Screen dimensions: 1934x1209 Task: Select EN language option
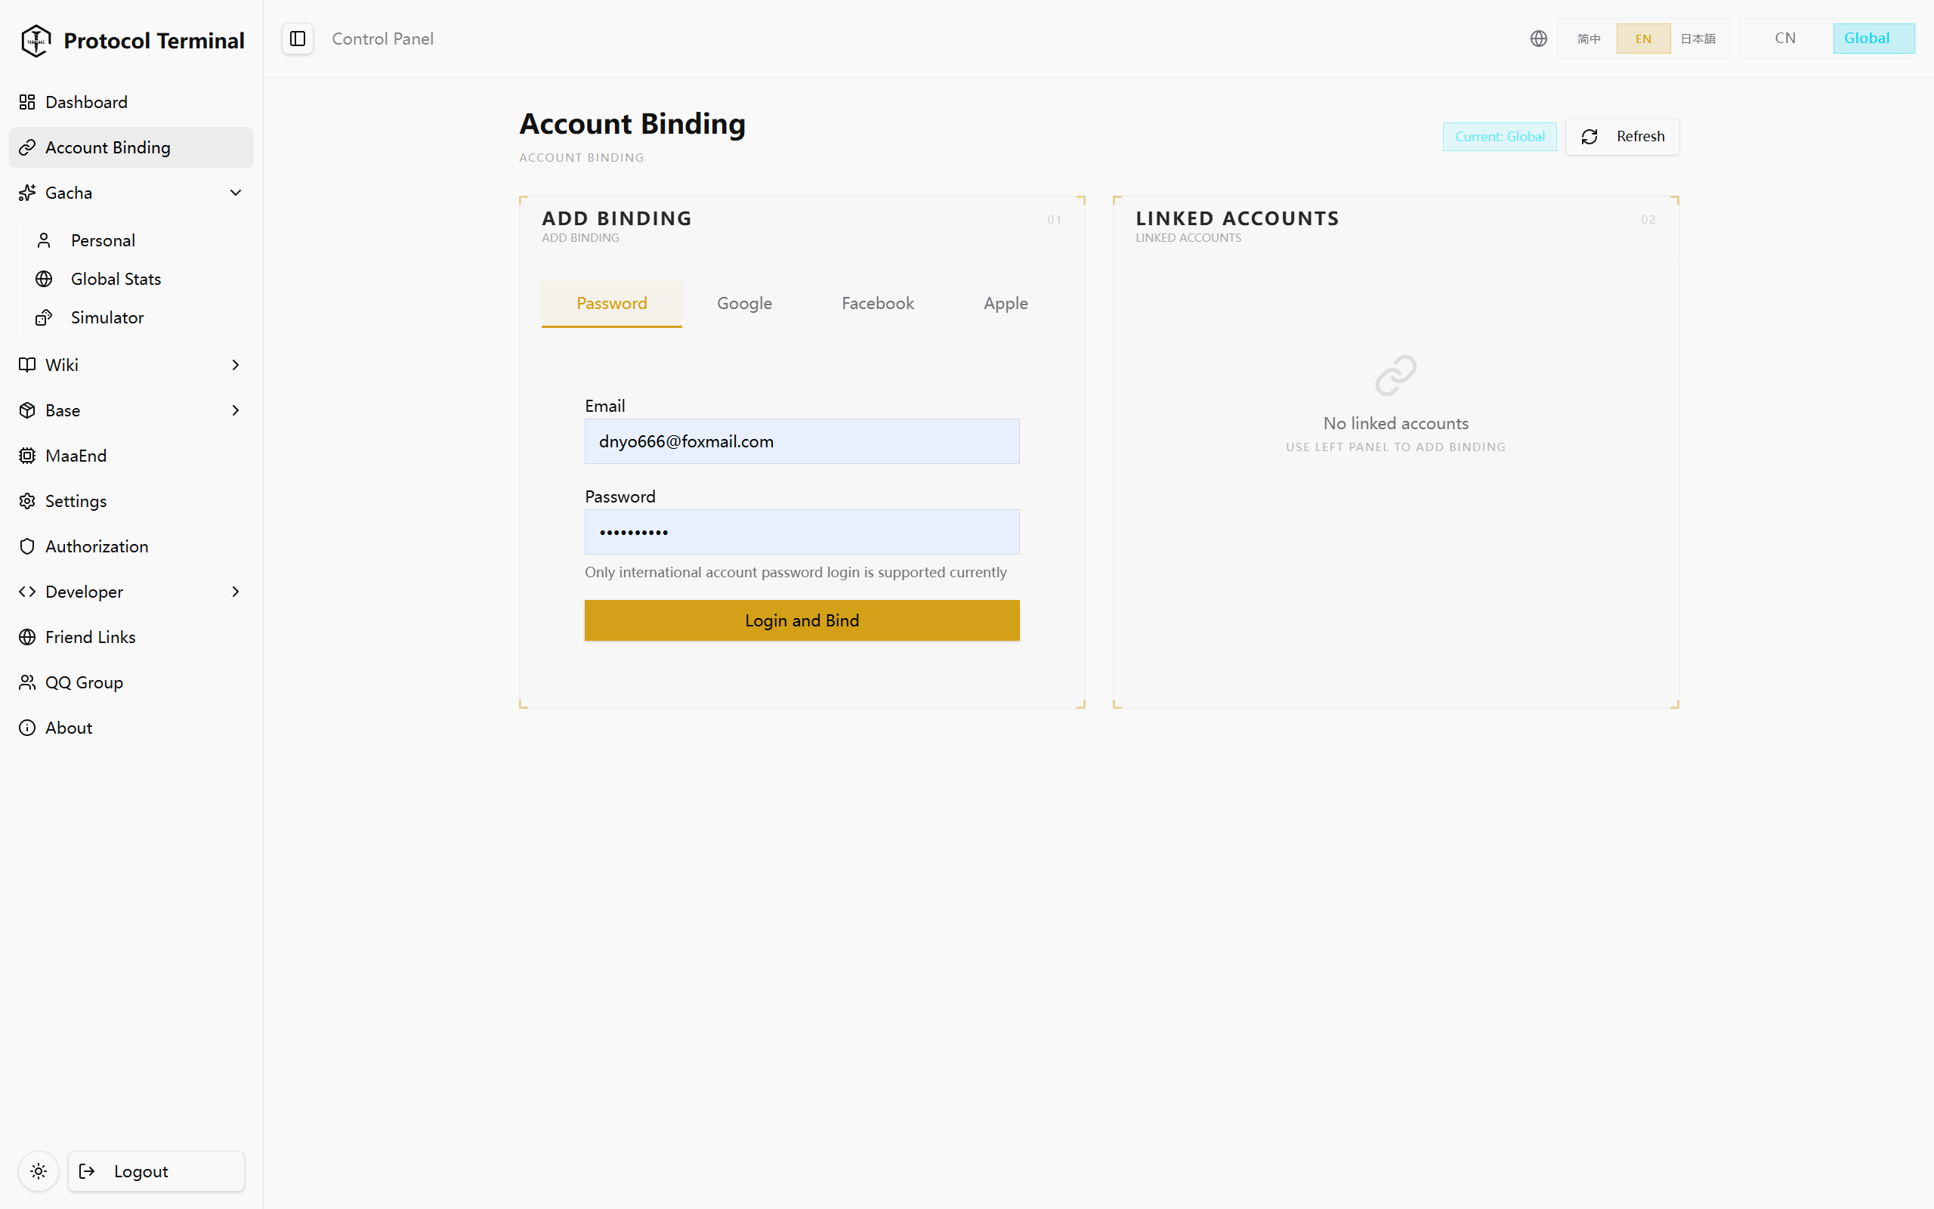(1643, 39)
